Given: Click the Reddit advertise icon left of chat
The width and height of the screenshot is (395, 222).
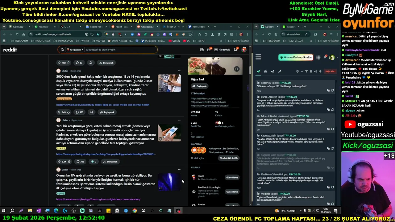Looking at the screenshot, I should (202, 49).
